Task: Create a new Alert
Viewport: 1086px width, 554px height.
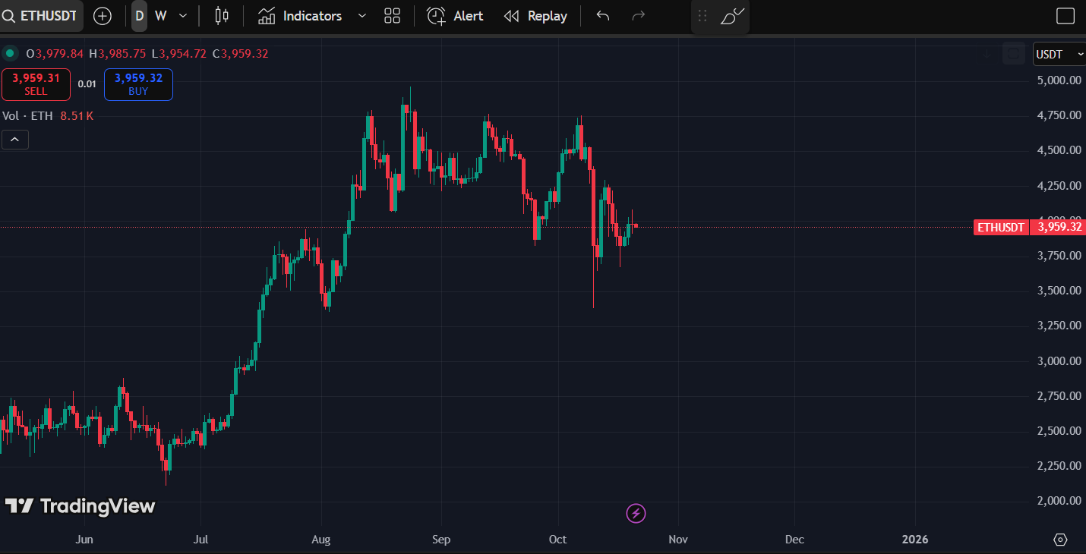Action: (x=455, y=16)
